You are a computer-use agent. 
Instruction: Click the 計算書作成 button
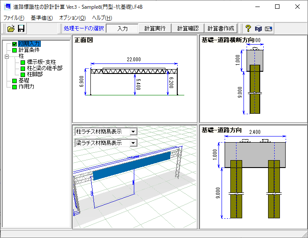pos(221,28)
